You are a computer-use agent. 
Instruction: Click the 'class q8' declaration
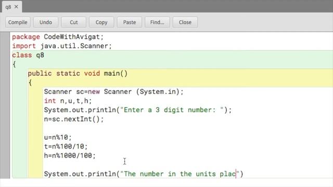coord(28,55)
